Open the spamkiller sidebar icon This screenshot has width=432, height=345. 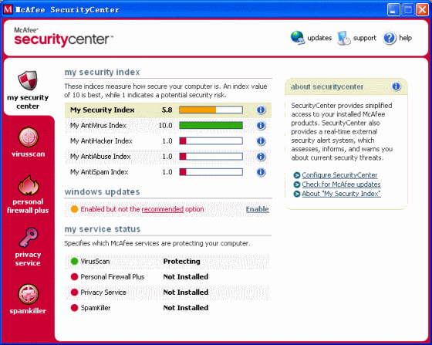29,294
